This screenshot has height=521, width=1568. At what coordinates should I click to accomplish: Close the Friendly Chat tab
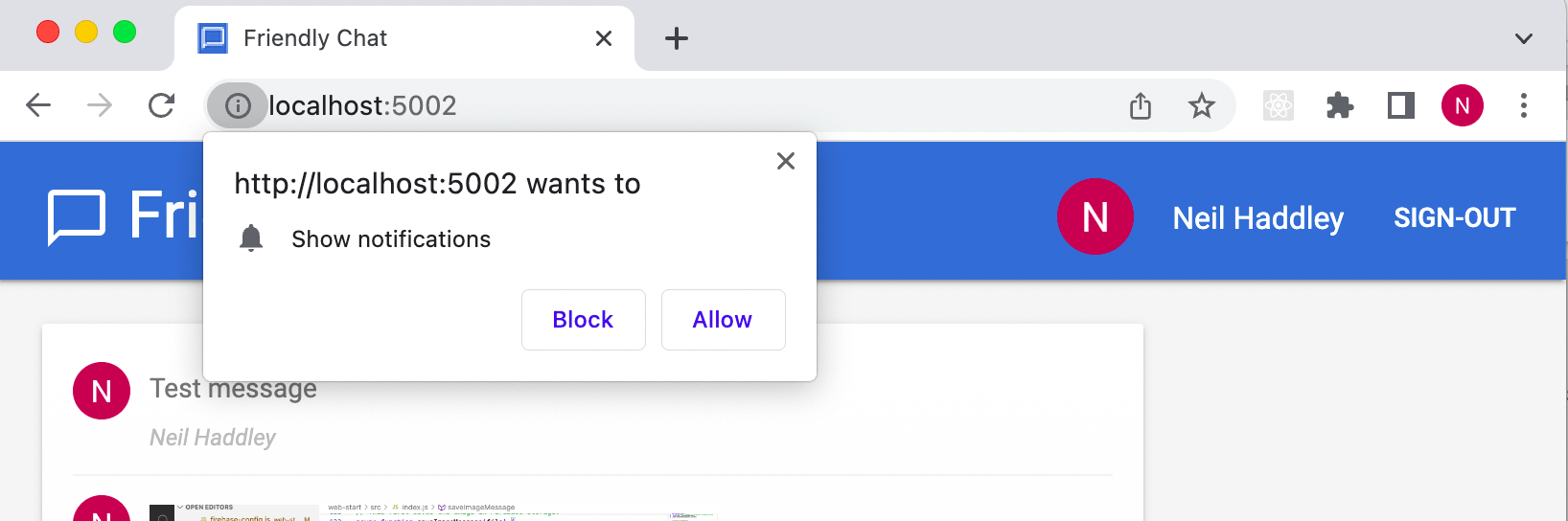point(604,38)
